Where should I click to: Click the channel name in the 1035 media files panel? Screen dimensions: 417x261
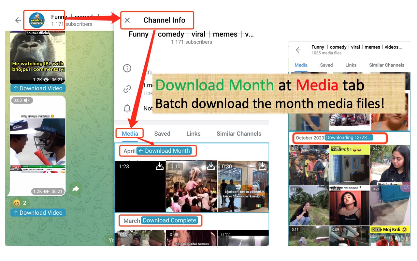pos(357,47)
